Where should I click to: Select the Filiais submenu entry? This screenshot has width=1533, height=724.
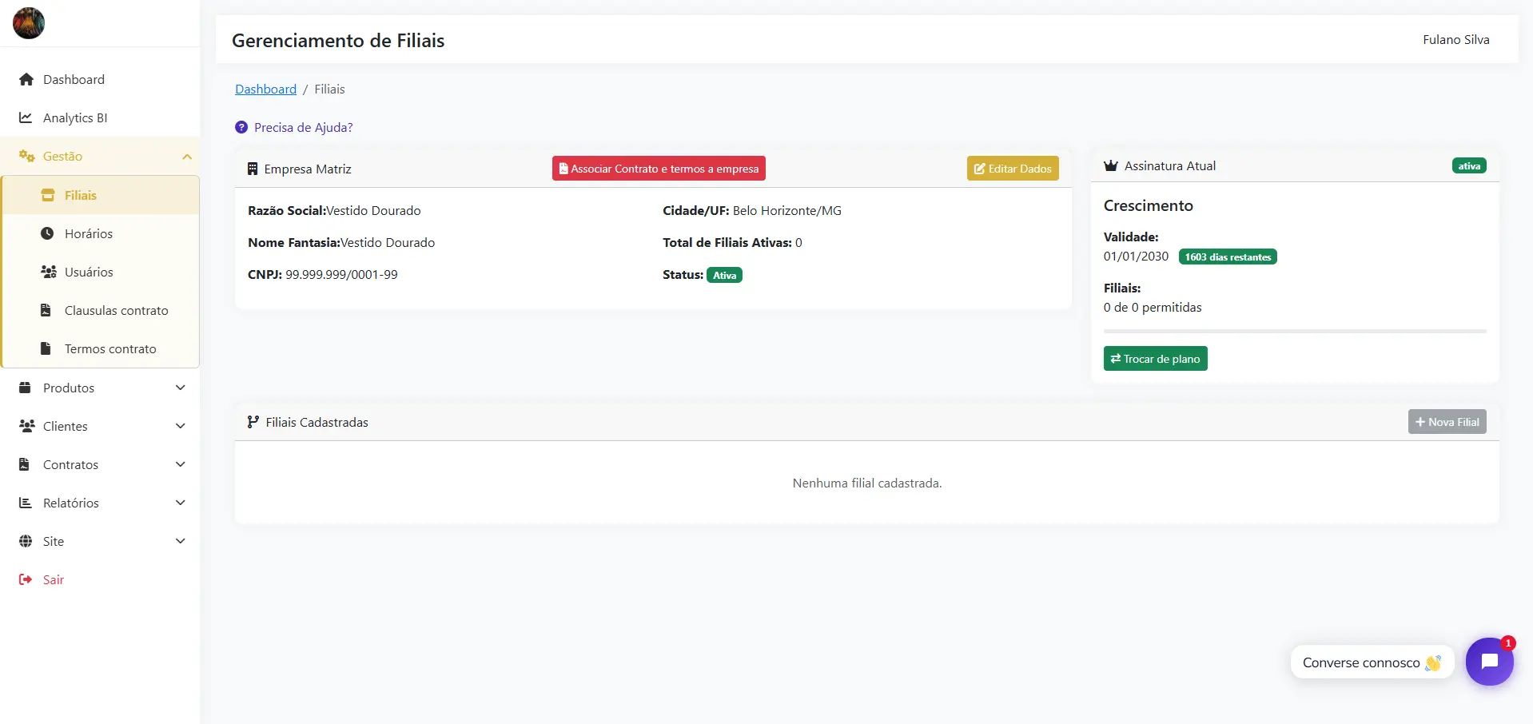point(101,195)
